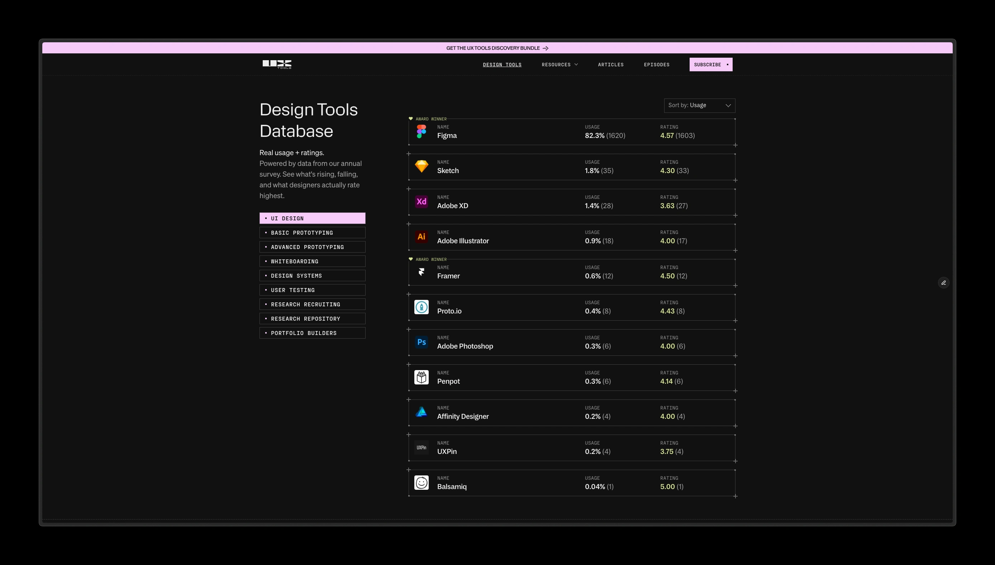The image size is (995, 565).
Task: Select the Whiteboarding category
Action: pos(312,261)
